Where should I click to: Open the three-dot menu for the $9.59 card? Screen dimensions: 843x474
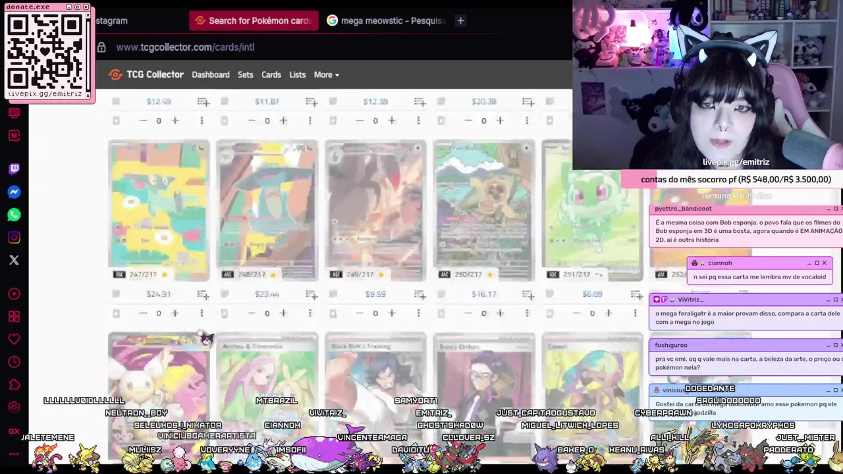418,313
